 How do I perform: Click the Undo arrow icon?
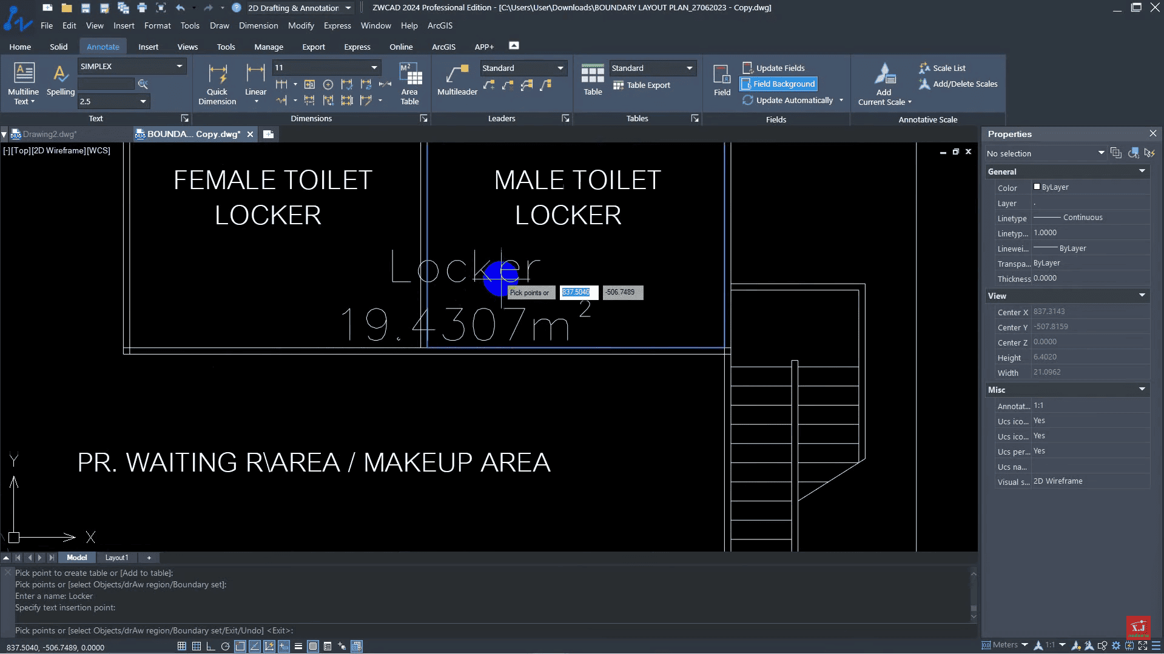(x=180, y=8)
